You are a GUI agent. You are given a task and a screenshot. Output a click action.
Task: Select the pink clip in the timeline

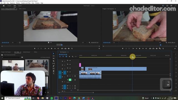click(80, 65)
